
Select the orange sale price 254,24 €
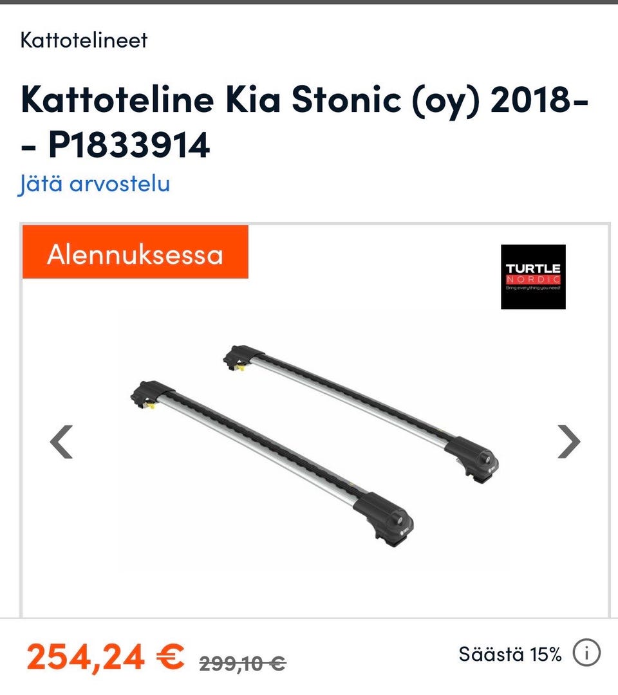106,657
